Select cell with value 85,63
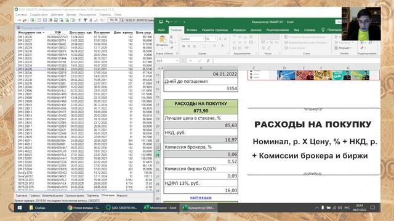This screenshot has height=221, width=394. tap(201, 125)
